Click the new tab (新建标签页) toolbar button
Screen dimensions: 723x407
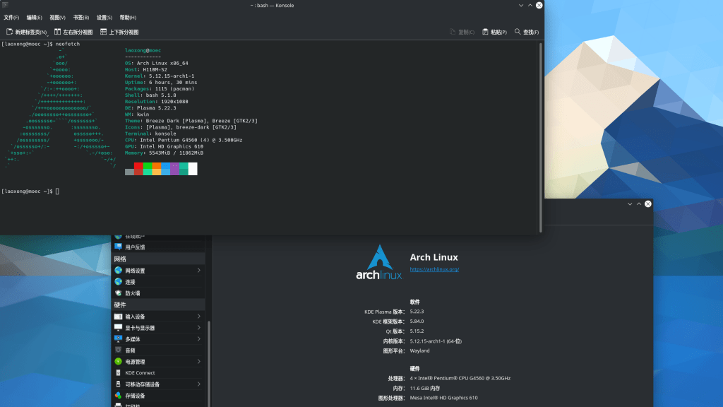click(x=27, y=32)
